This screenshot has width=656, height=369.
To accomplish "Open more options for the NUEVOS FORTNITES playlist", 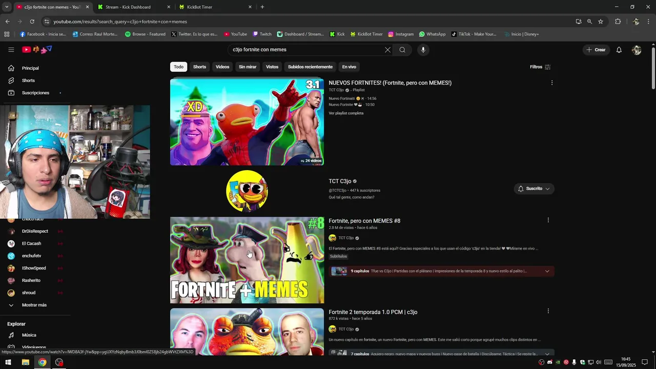I will pyautogui.click(x=551, y=83).
